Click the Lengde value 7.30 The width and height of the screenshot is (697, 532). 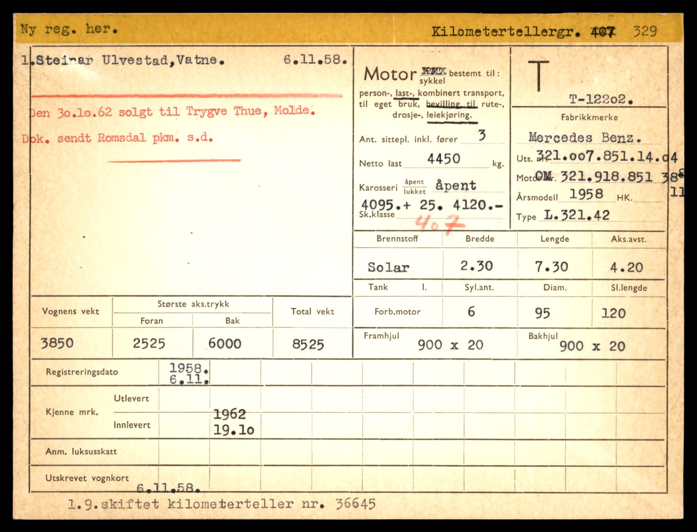click(551, 267)
